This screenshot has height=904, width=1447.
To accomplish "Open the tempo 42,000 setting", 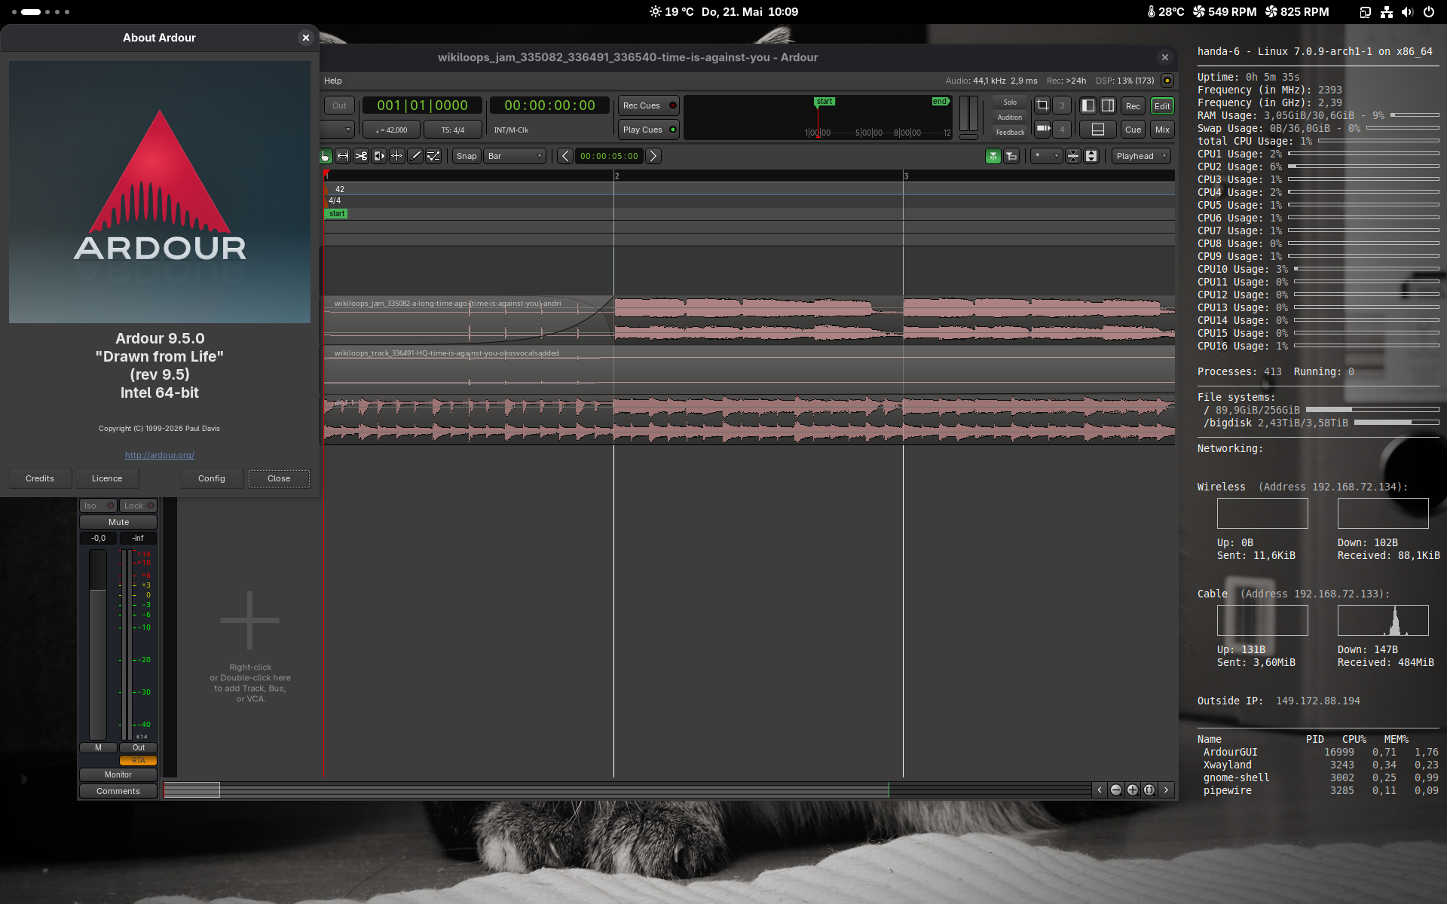I will 391,130.
